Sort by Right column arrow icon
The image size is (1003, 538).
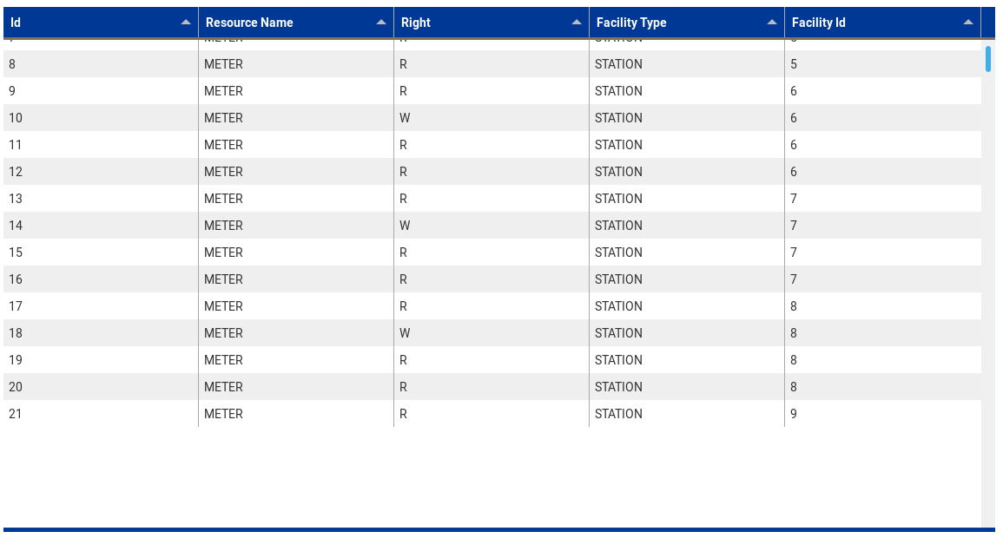coord(577,23)
